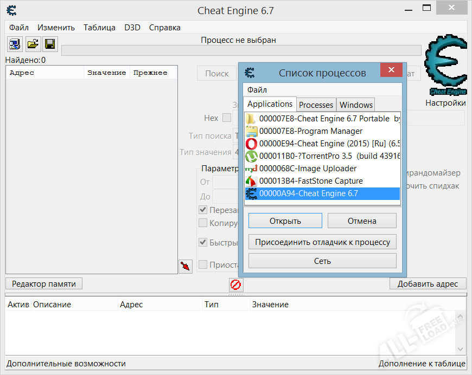Click the Описание column header

pyautogui.click(x=52, y=305)
